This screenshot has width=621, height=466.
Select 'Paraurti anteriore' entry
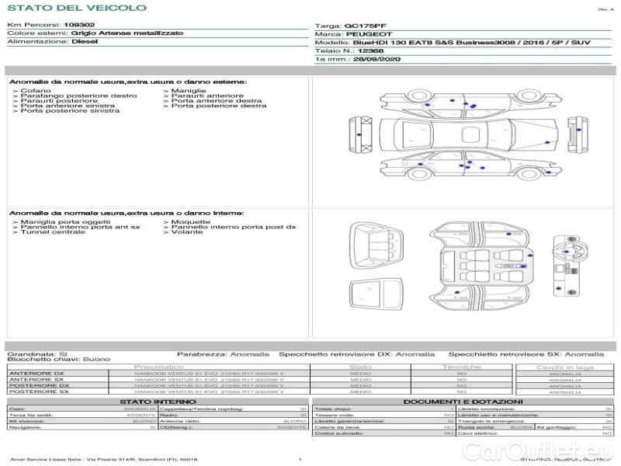tap(207, 96)
